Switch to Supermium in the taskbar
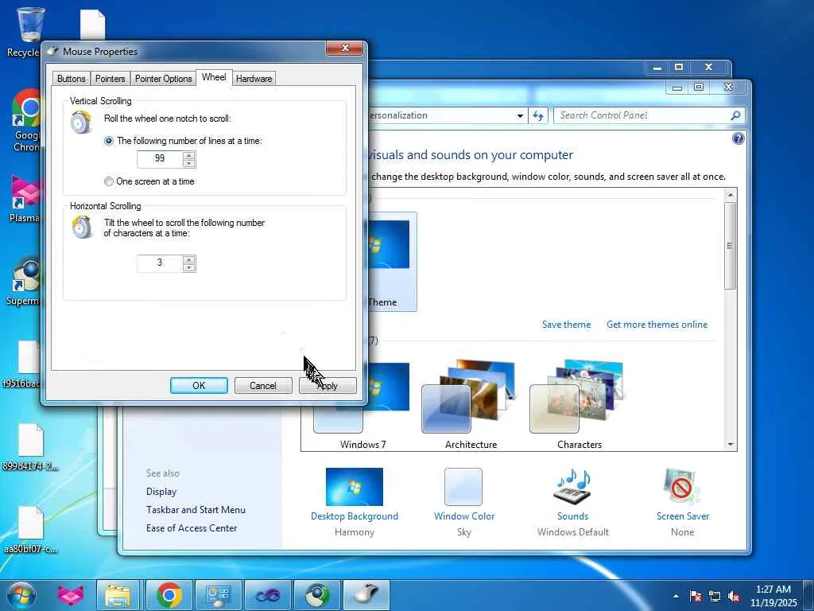Viewport: 814px width, 611px height. click(316, 595)
